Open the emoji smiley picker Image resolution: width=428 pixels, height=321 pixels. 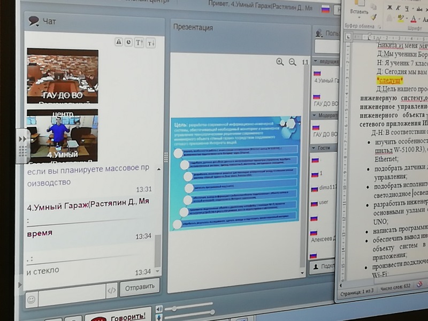pyautogui.click(x=31, y=300)
